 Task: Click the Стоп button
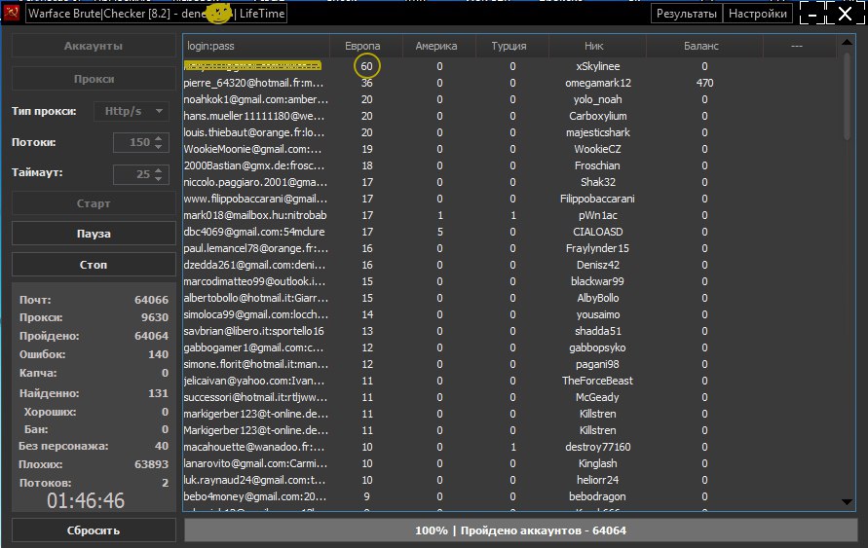pyautogui.click(x=94, y=265)
